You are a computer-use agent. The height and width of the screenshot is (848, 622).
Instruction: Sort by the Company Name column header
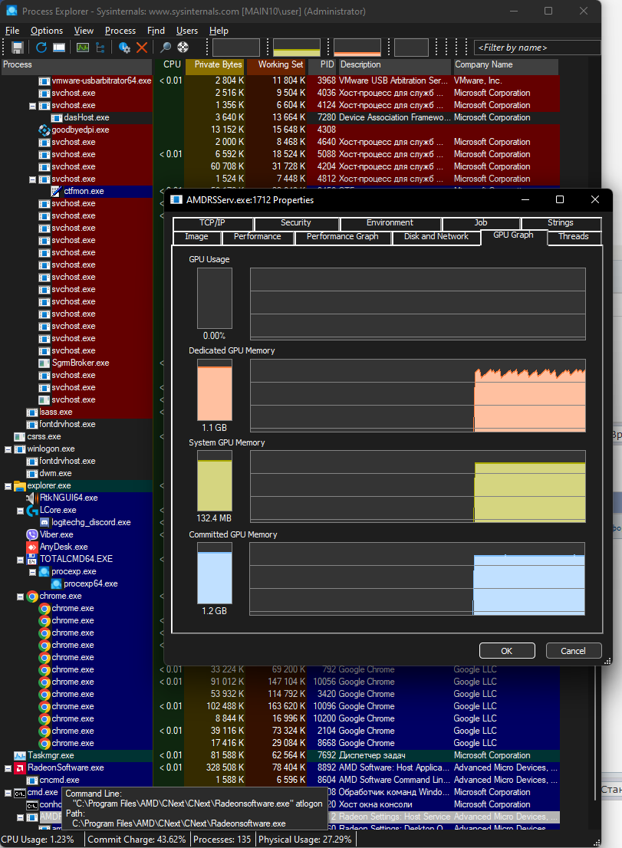(x=505, y=65)
